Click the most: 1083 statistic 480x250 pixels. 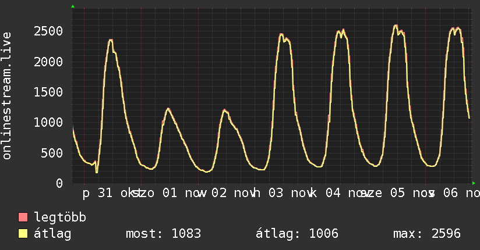click(x=164, y=234)
